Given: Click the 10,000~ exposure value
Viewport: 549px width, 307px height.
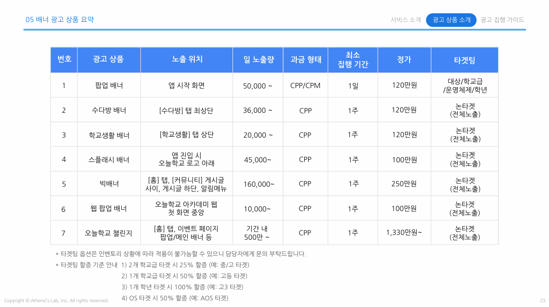Looking at the screenshot, I should click(x=258, y=209).
